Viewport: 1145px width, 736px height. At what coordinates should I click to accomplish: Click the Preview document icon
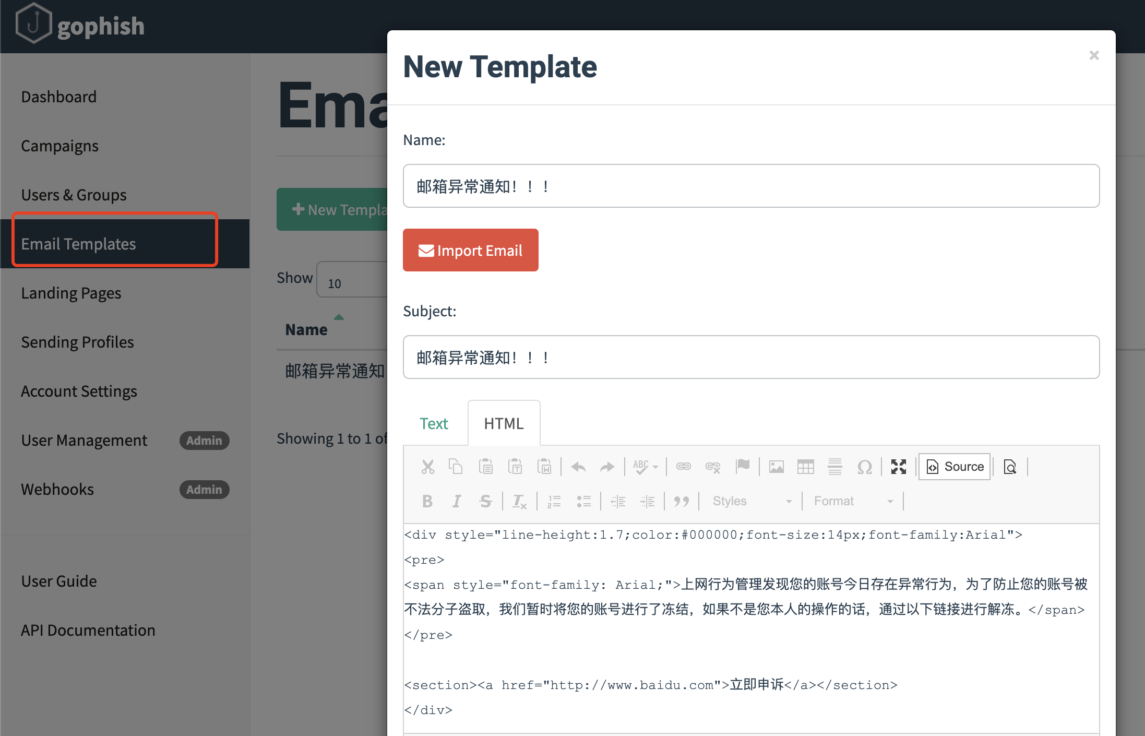[x=1010, y=467]
